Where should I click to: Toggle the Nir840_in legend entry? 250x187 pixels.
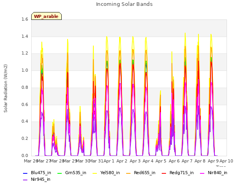214,173
